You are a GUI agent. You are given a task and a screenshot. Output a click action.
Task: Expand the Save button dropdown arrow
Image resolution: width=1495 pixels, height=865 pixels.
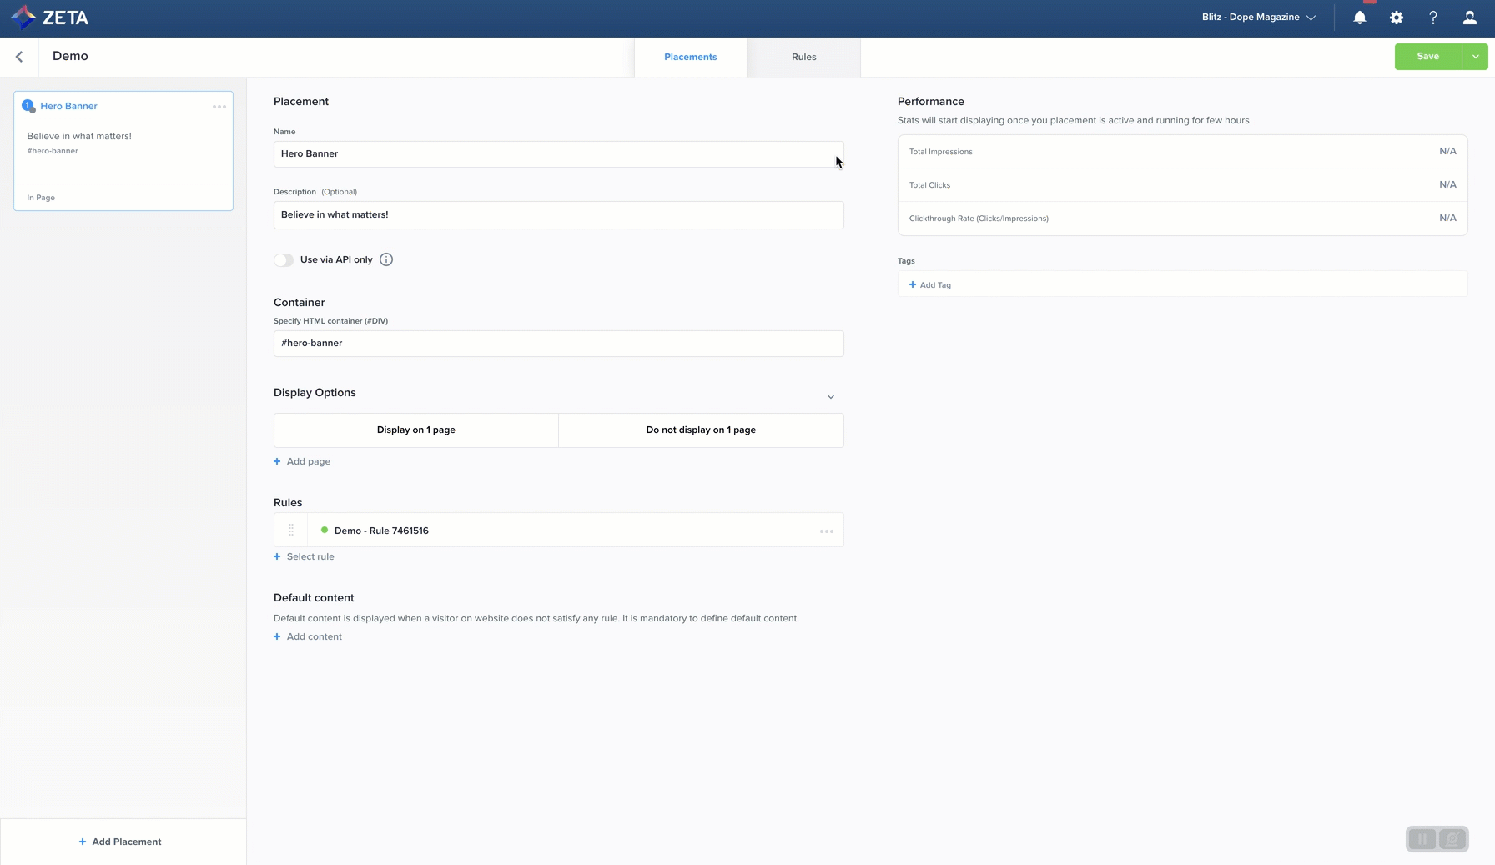[x=1475, y=57]
